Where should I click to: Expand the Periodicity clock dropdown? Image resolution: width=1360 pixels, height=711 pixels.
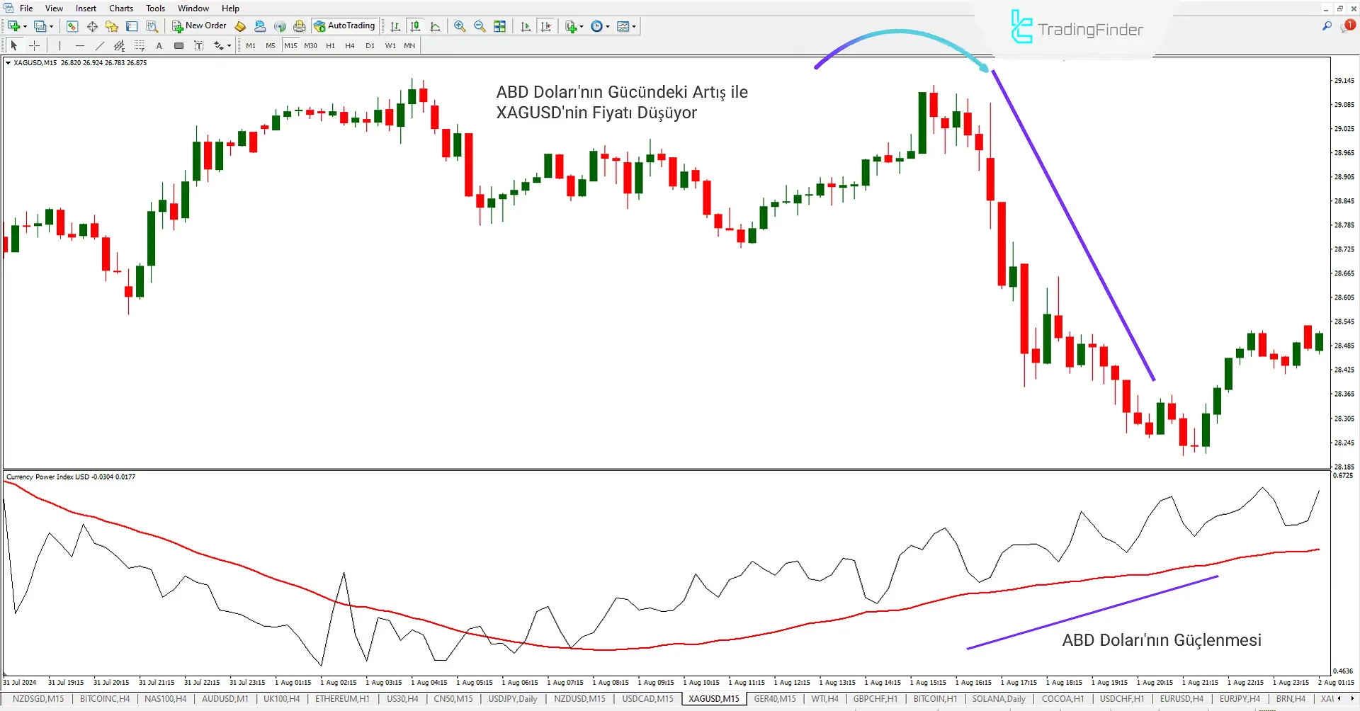608,26
